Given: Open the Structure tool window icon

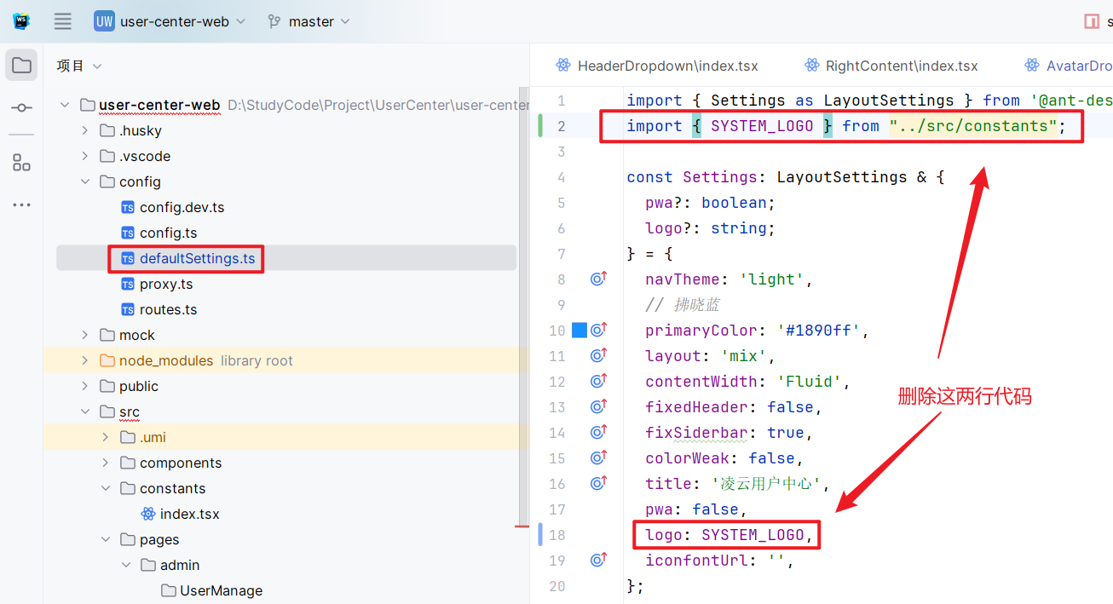Looking at the screenshot, I should click(x=21, y=163).
